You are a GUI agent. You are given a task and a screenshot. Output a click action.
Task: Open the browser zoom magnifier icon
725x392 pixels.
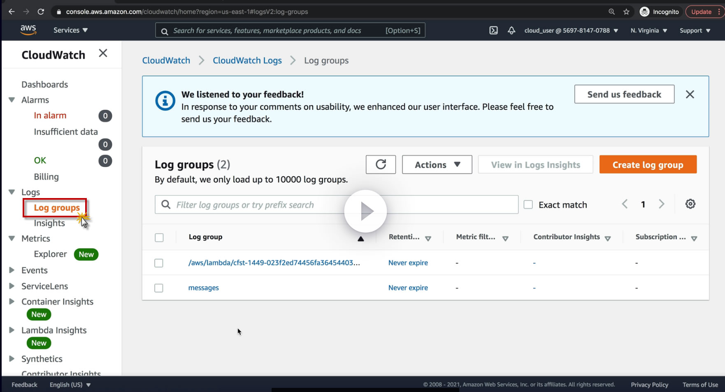tap(612, 12)
